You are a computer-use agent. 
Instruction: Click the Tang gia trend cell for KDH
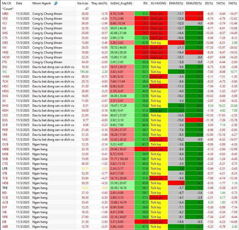click(x=158, y=111)
